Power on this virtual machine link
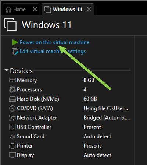147x165 pixels. click(54, 42)
